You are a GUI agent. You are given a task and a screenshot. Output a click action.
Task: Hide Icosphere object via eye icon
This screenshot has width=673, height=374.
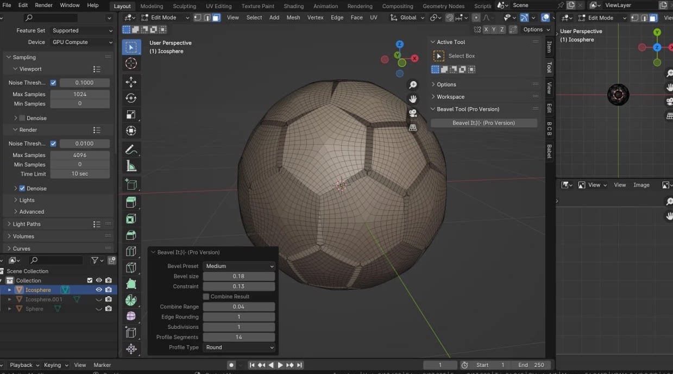click(x=99, y=290)
